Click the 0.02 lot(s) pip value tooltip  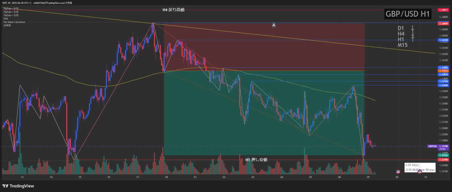pyautogui.click(x=420, y=167)
